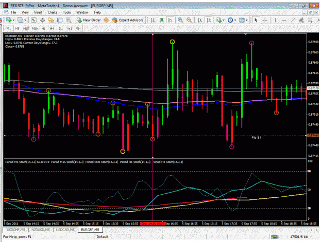Toggle Auto Scroll for the chart
This screenshot has height=242, width=322.
click(x=200, y=20)
